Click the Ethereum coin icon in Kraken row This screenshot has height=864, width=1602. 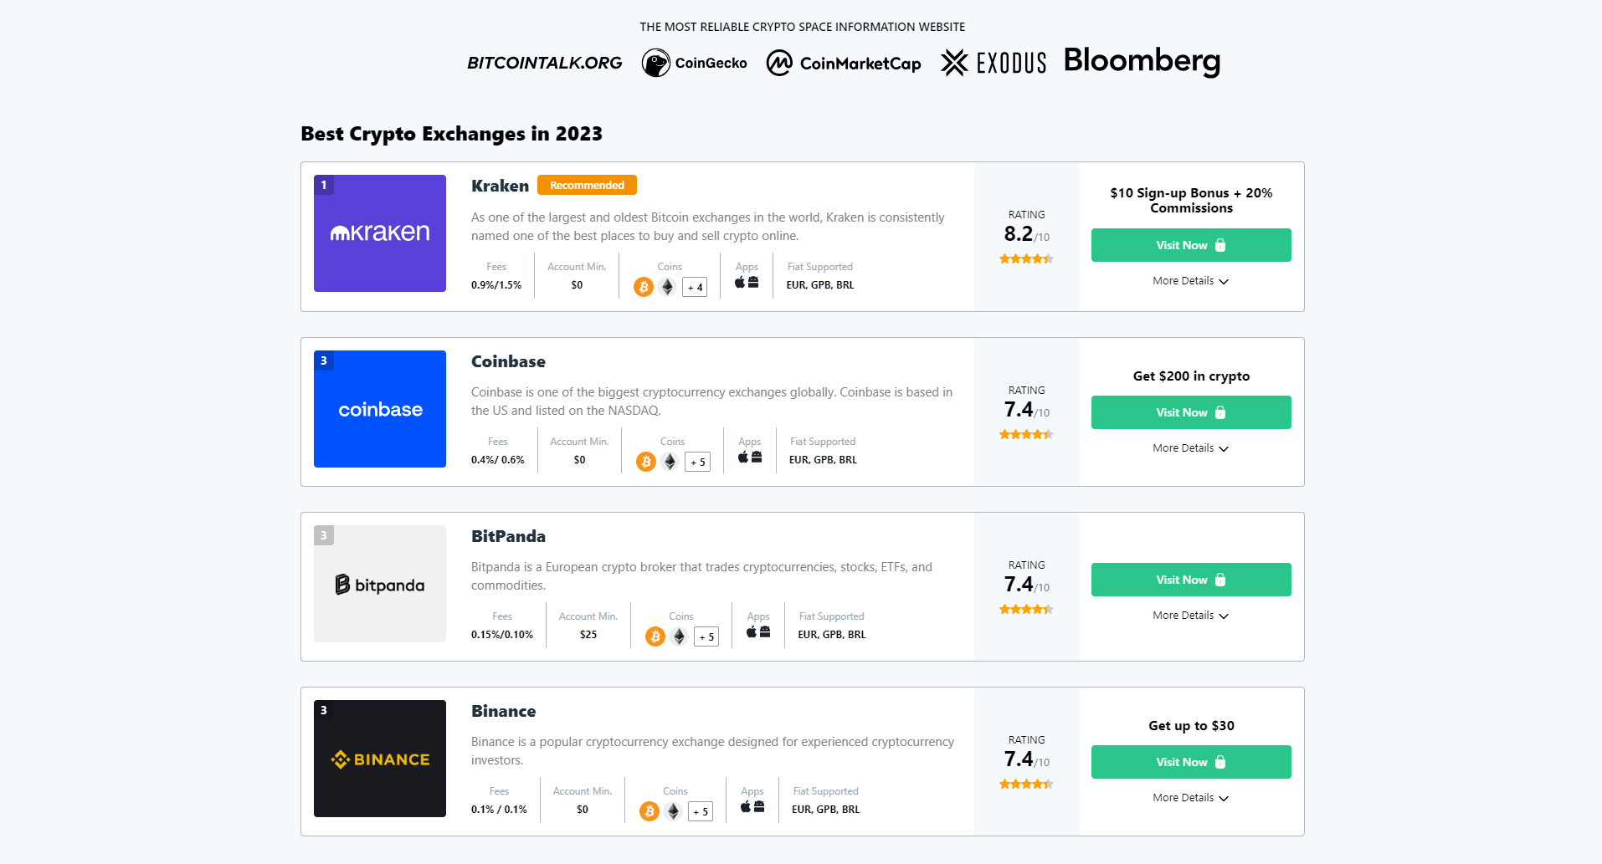(667, 287)
